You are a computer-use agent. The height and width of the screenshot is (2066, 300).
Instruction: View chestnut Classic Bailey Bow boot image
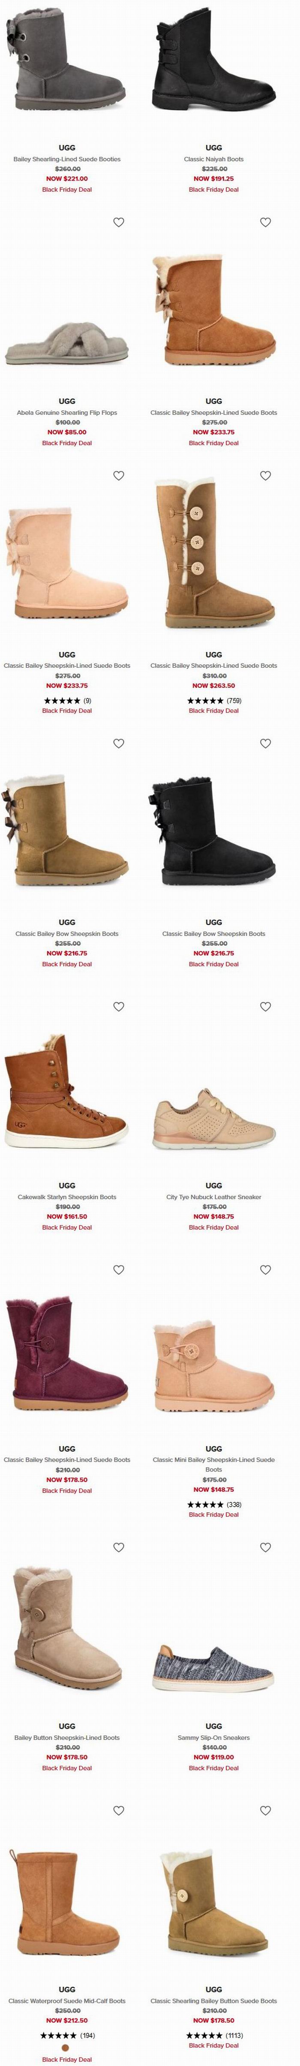(x=66, y=826)
